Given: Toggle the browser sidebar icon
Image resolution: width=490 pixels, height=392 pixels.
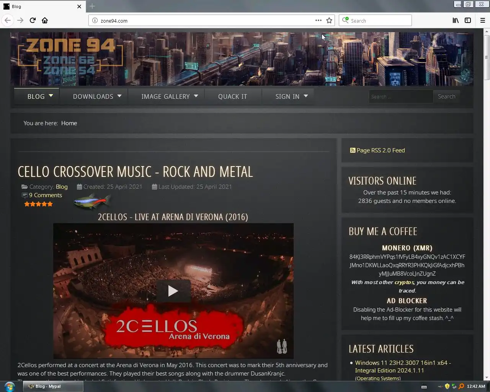Looking at the screenshot, I should coord(468,20).
